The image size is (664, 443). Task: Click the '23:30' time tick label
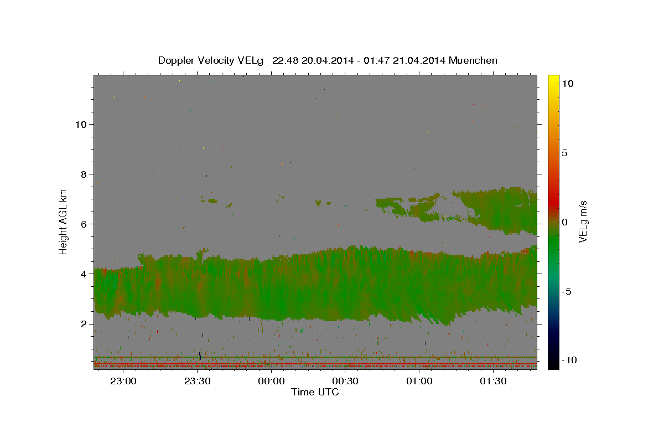pos(198,382)
